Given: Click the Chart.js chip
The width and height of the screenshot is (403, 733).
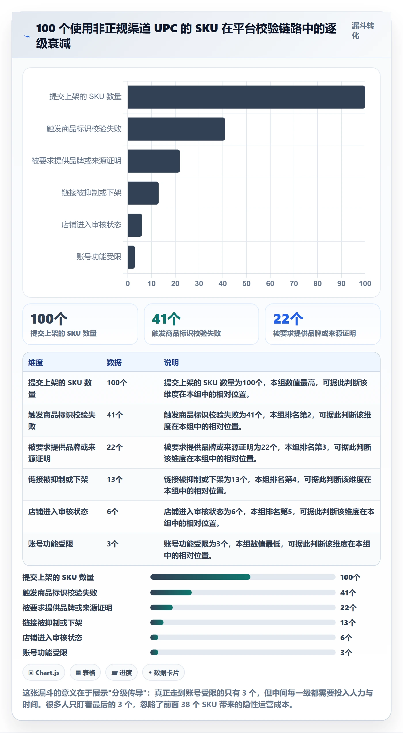Looking at the screenshot, I should click(x=44, y=673).
